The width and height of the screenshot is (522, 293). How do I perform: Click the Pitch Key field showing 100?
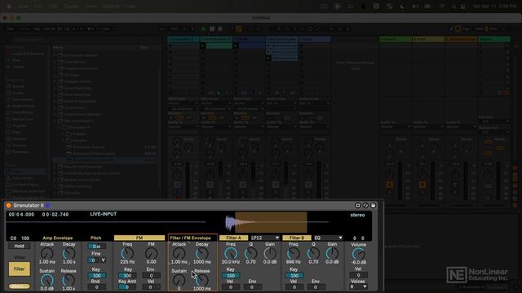[x=96, y=276]
